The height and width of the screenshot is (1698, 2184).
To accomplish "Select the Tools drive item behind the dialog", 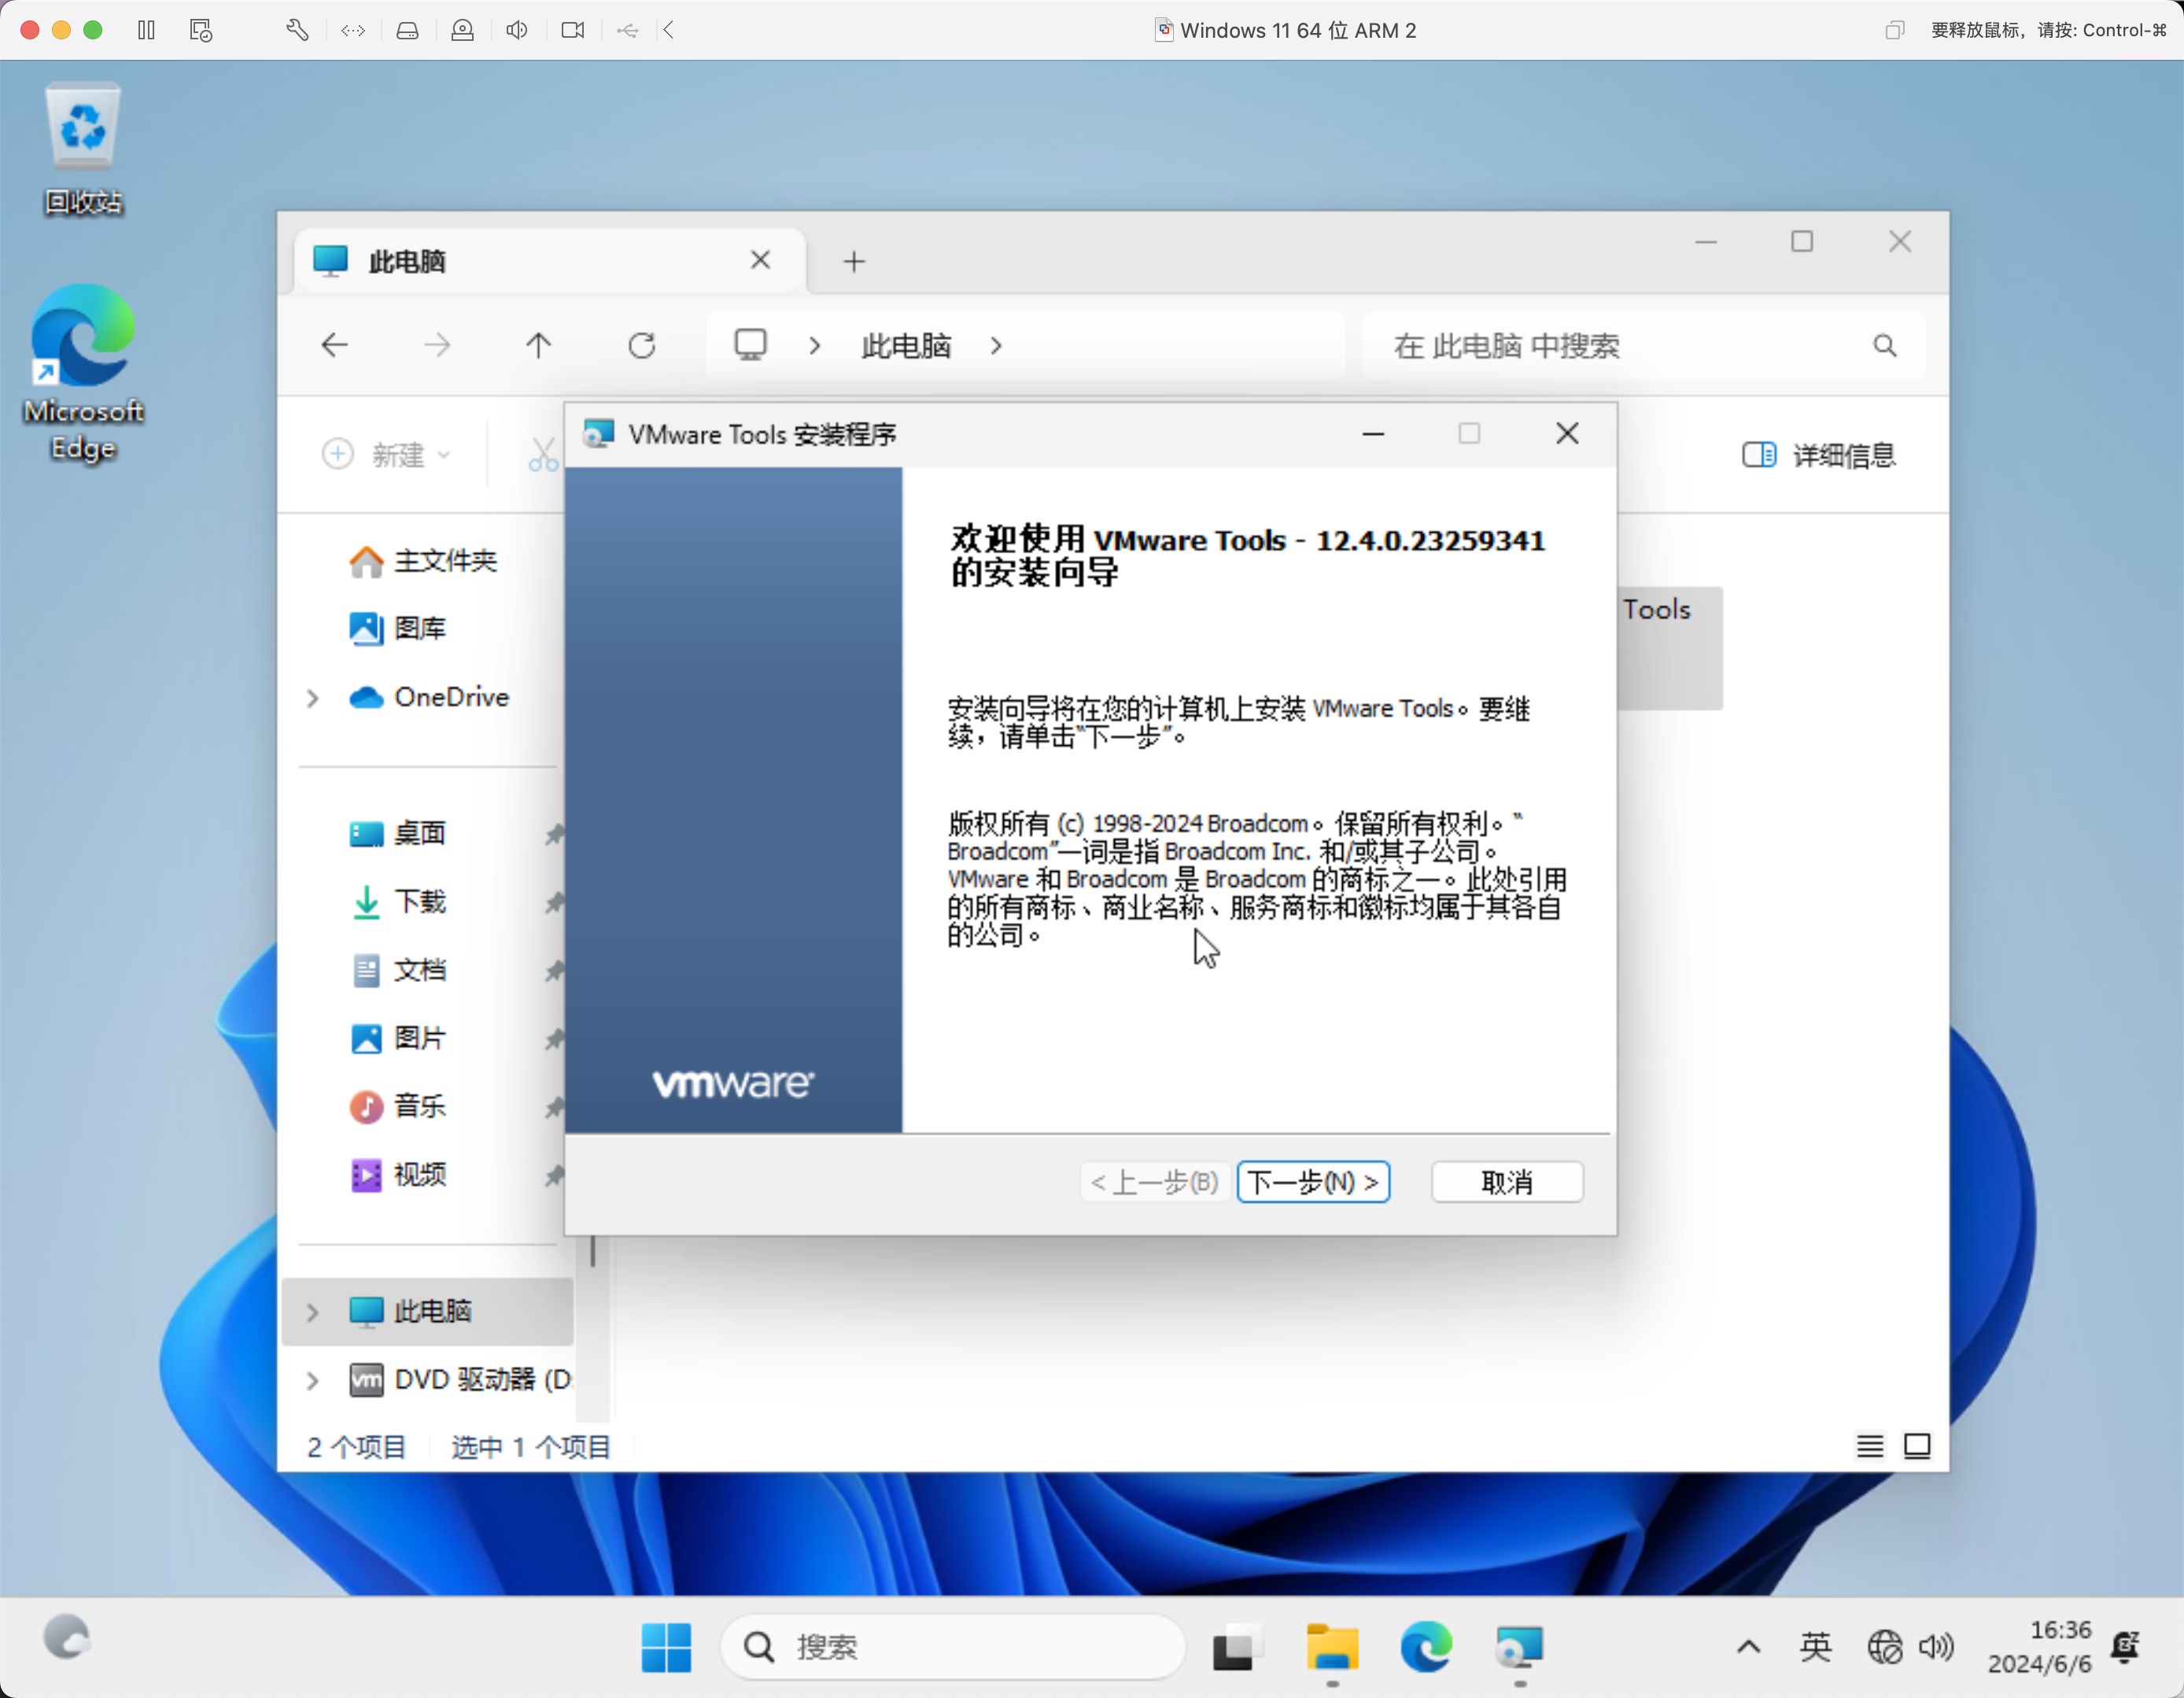I will tap(1670, 648).
